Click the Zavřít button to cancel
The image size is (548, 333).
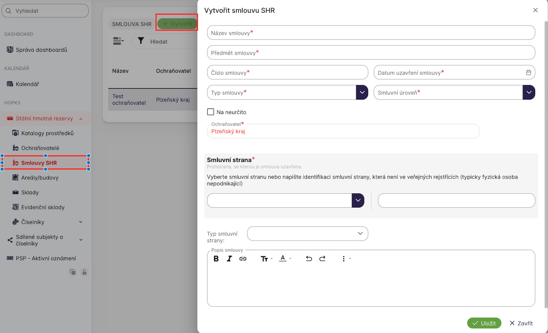point(521,323)
